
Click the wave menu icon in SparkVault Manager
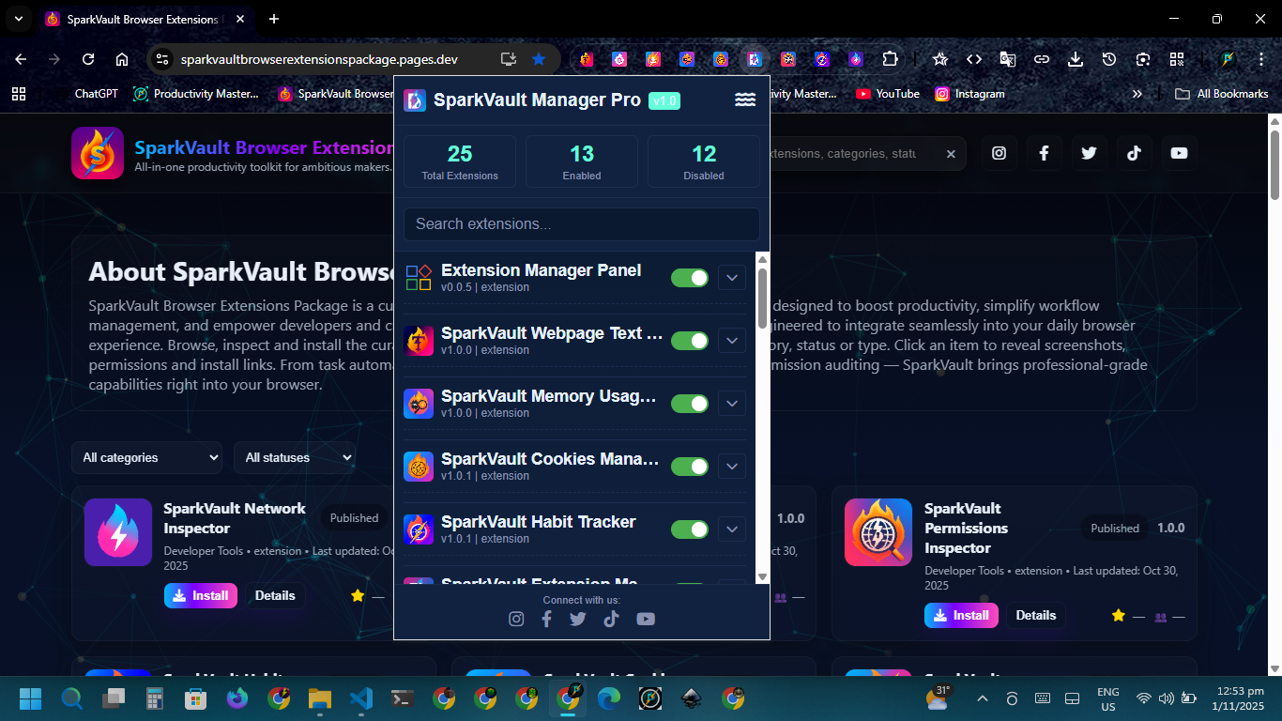tap(745, 100)
